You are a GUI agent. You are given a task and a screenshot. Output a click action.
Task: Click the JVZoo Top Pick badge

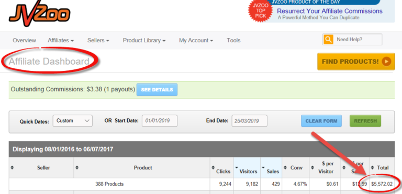(x=260, y=10)
